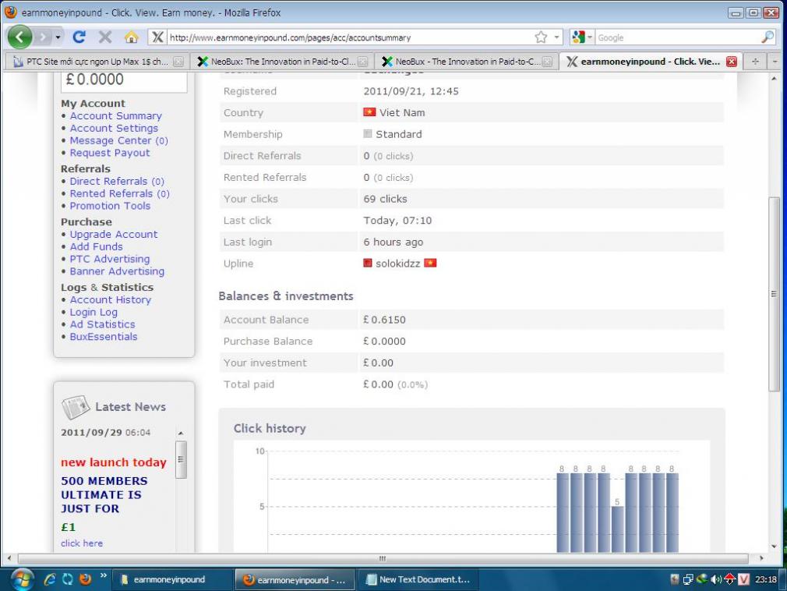This screenshot has width=787, height=591.
Task: List all tabs dropdown arrow
Action: coord(775,62)
